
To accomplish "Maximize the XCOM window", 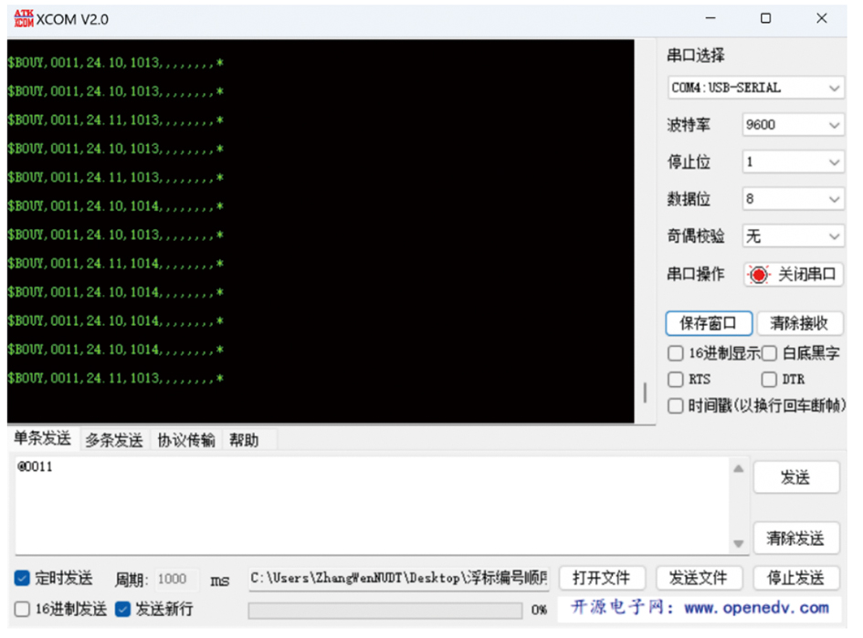I will pyautogui.click(x=765, y=18).
